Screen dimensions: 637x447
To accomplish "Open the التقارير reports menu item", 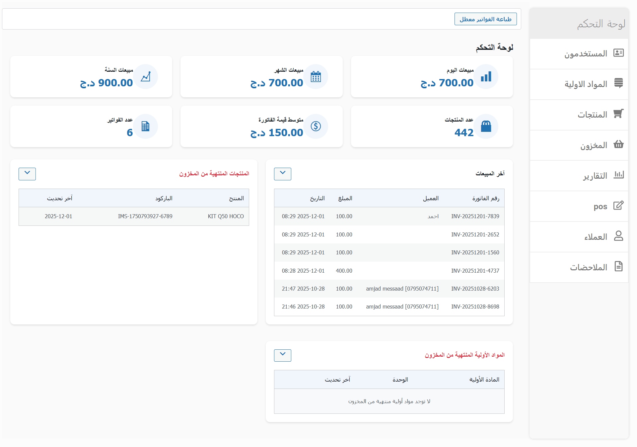I will click(x=595, y=176).
